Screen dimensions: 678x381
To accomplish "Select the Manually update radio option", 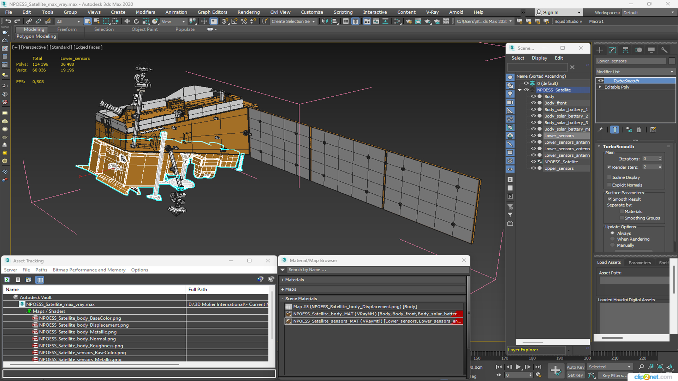I will [613, 245].
